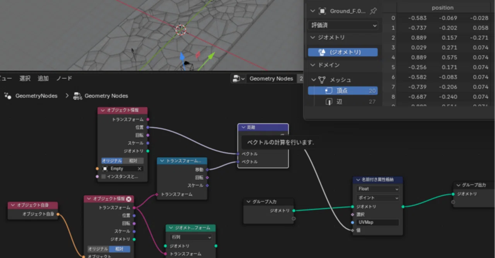Select the 辺 domain row
This screenshot has height=258, width=495.
pos(343,102)
